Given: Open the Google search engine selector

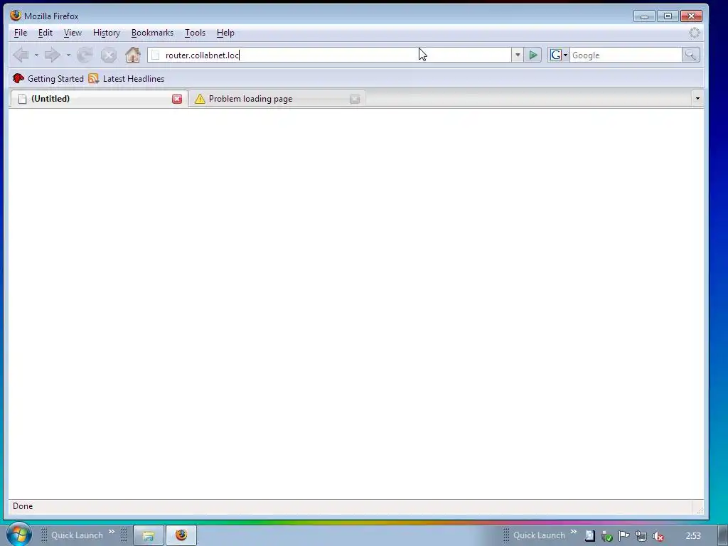Looking at the screenshot, I should tap(559, 55).
